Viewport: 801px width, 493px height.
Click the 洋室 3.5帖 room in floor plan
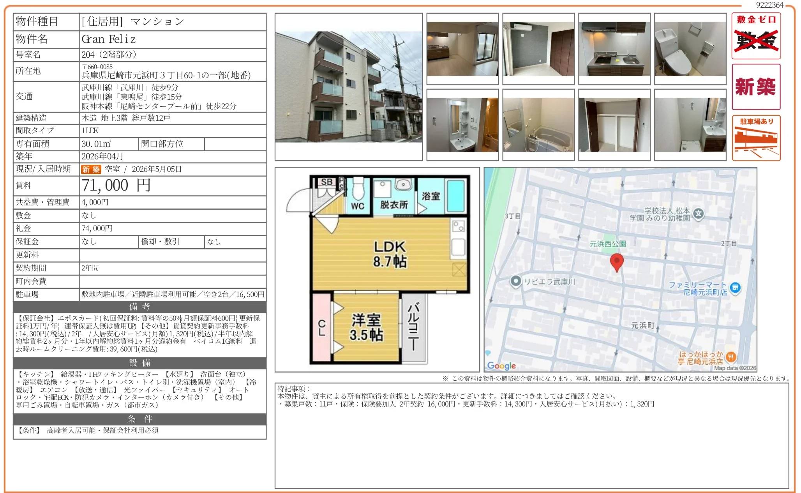pyautogui.click(x=366, y=327)
